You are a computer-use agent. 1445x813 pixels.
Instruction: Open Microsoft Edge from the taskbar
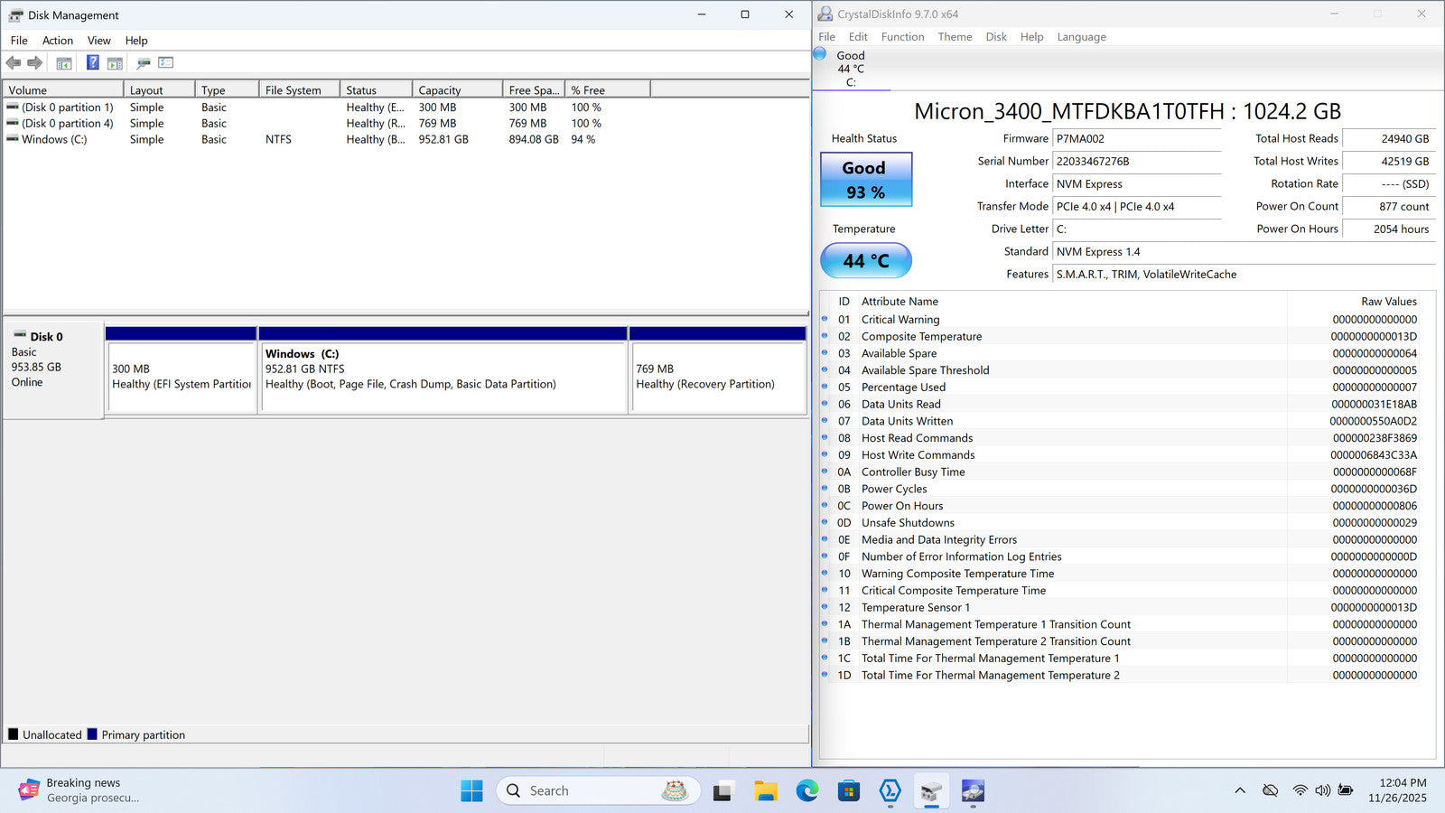pos(806,791)
